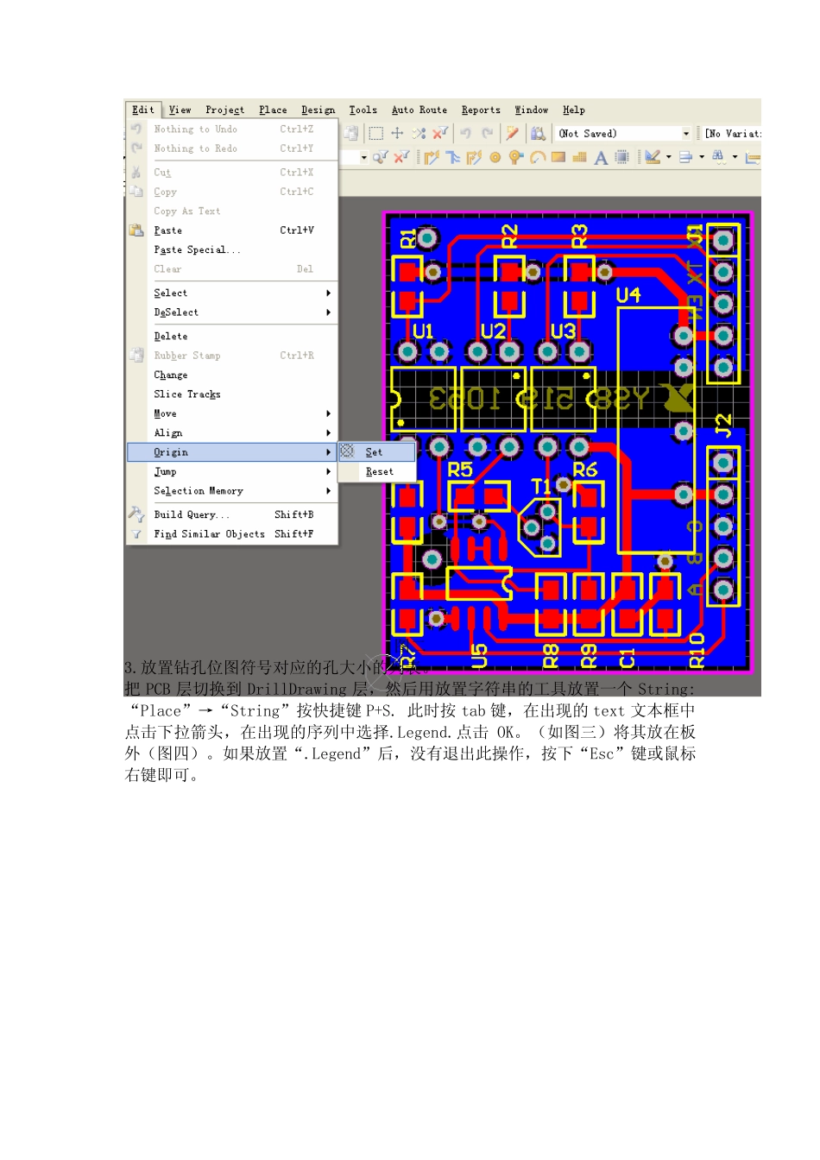
Task: Choose Set in the Origin submenu
Action: point(376,451)
